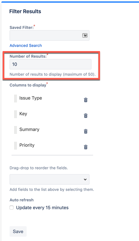Click the Save button
This screenshot has width=139, height=241.
coord(18,232)
